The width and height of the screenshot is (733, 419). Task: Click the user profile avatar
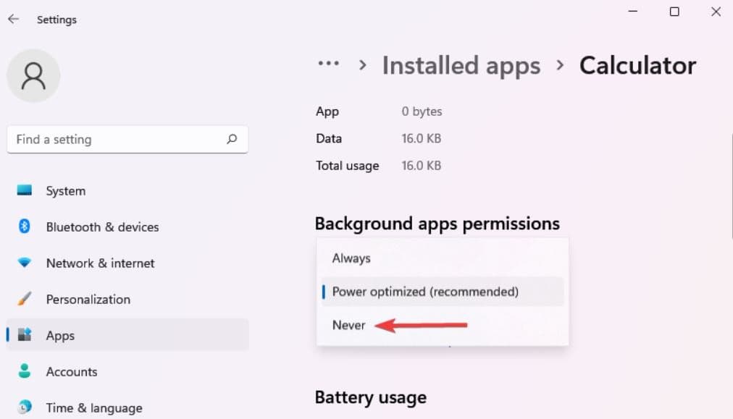(33, 76)
